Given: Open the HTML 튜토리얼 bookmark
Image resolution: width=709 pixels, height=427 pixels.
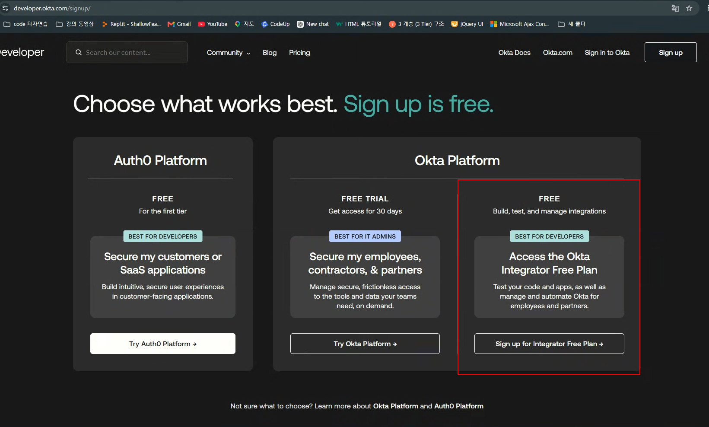Looking at the screenshot, I should click(359, 24).
